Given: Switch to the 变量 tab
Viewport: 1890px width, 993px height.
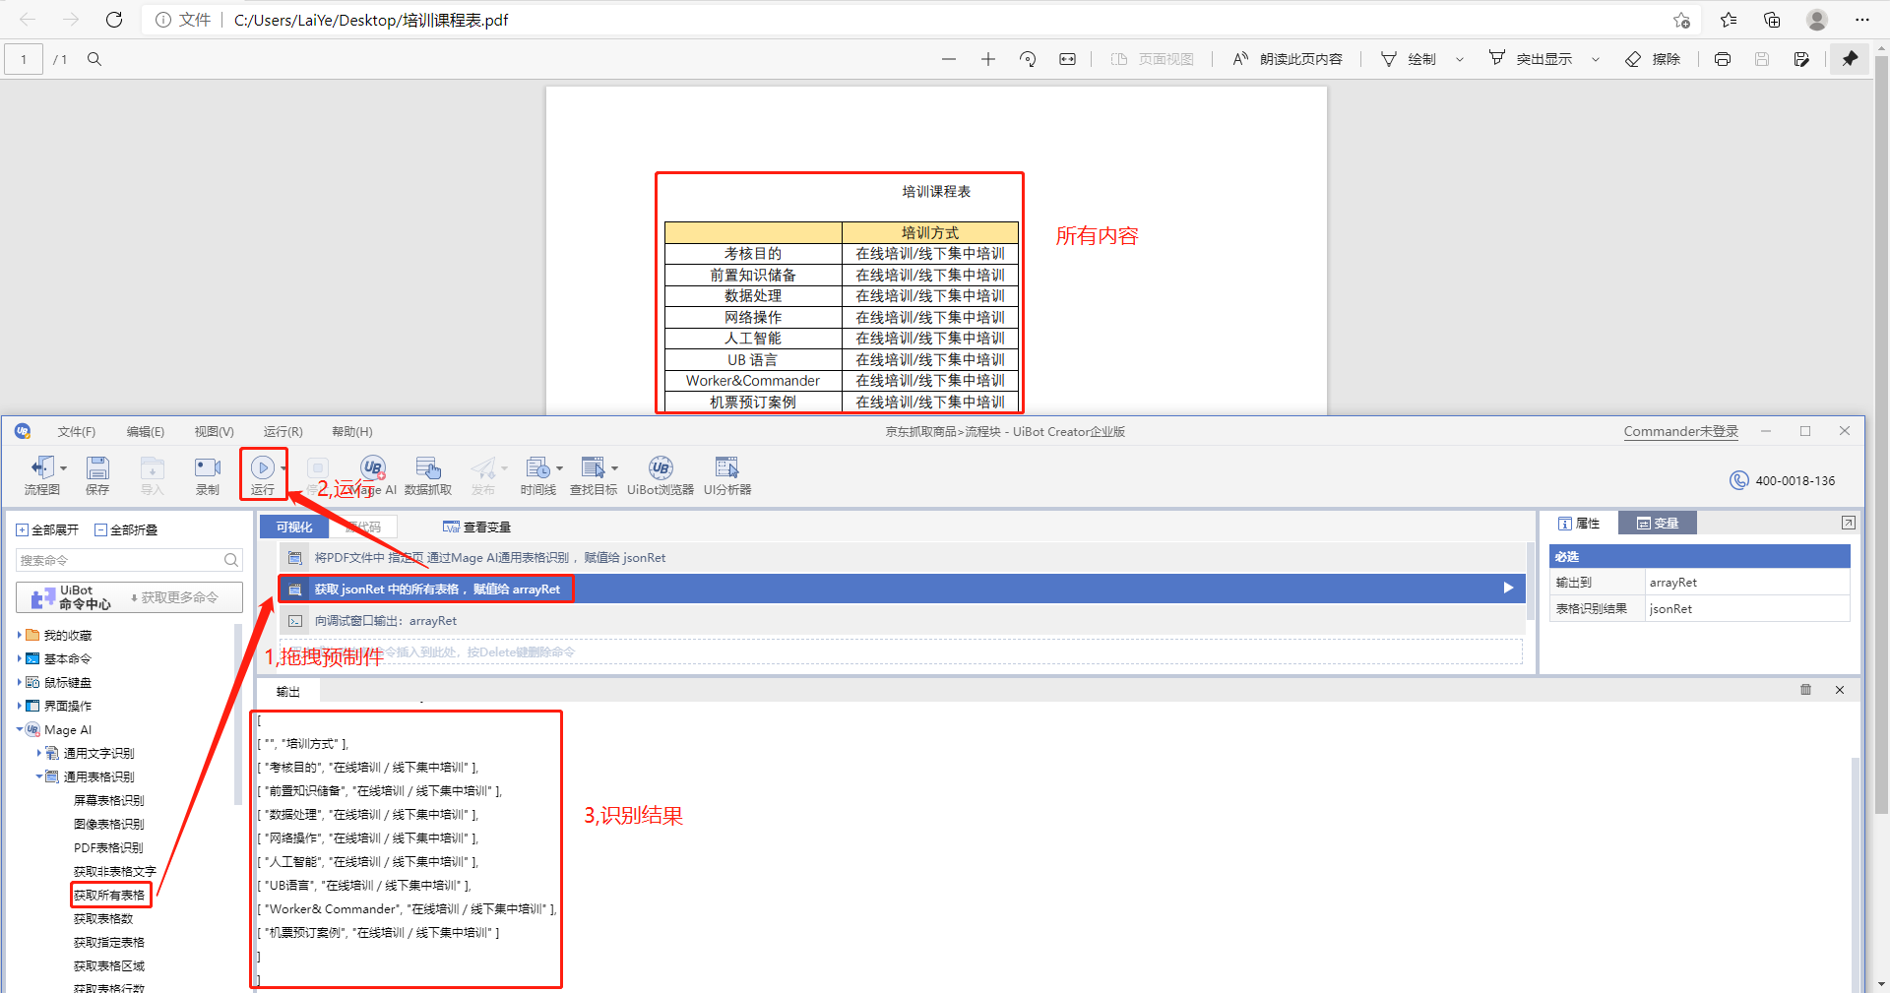Looking at the screenshot, I should click(x=1658, y=524).
